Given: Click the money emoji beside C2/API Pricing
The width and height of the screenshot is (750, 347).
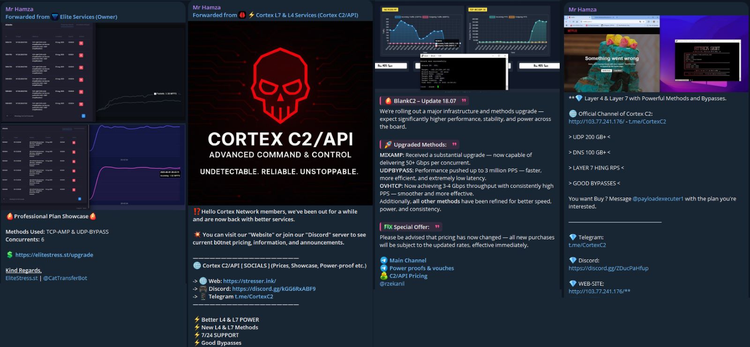Looking at the screenshot, I should [384, 276].
